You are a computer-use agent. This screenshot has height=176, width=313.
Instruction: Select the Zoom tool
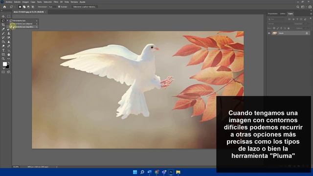[x=3, y=59]
